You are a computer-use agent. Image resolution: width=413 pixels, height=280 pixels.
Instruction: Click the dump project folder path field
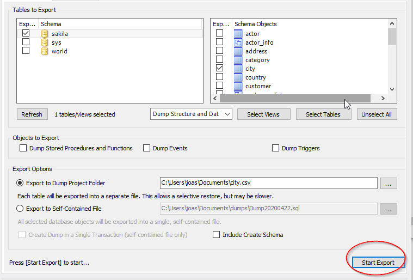coord(268,184)
